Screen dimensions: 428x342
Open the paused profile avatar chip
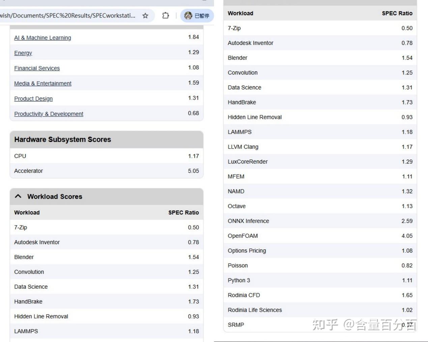(197, 15)
